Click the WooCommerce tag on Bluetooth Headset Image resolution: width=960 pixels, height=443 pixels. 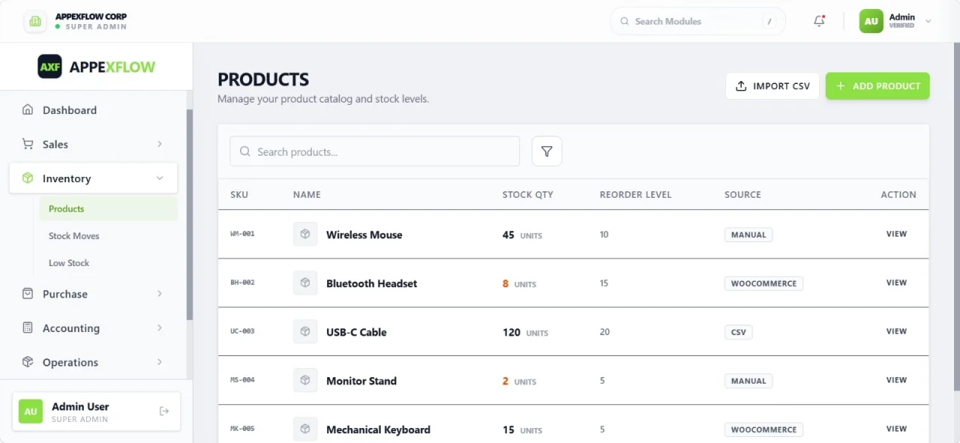pyautogui.click(x=763, y=283)
